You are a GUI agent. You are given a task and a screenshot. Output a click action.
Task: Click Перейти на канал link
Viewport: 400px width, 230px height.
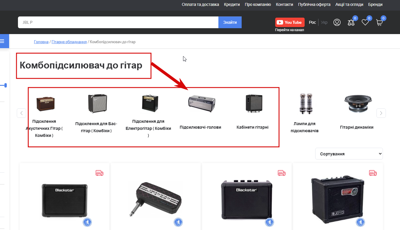tap(290, 30)
